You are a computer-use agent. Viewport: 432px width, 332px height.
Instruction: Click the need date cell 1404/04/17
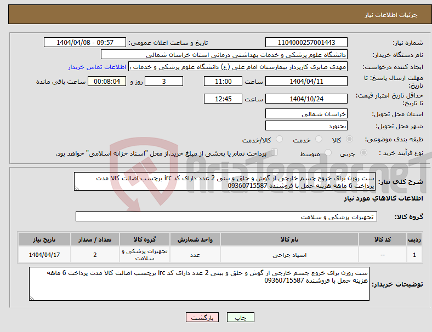tap(44, 255)
